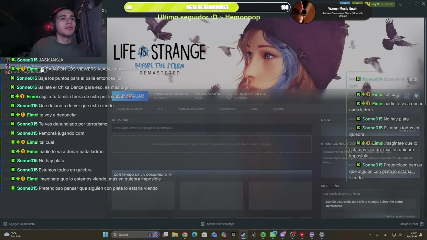Open 'Ver todas mis reseñas' link
Image resolution: width=427 pixels, height=240 pixels.
pos(400,216)
